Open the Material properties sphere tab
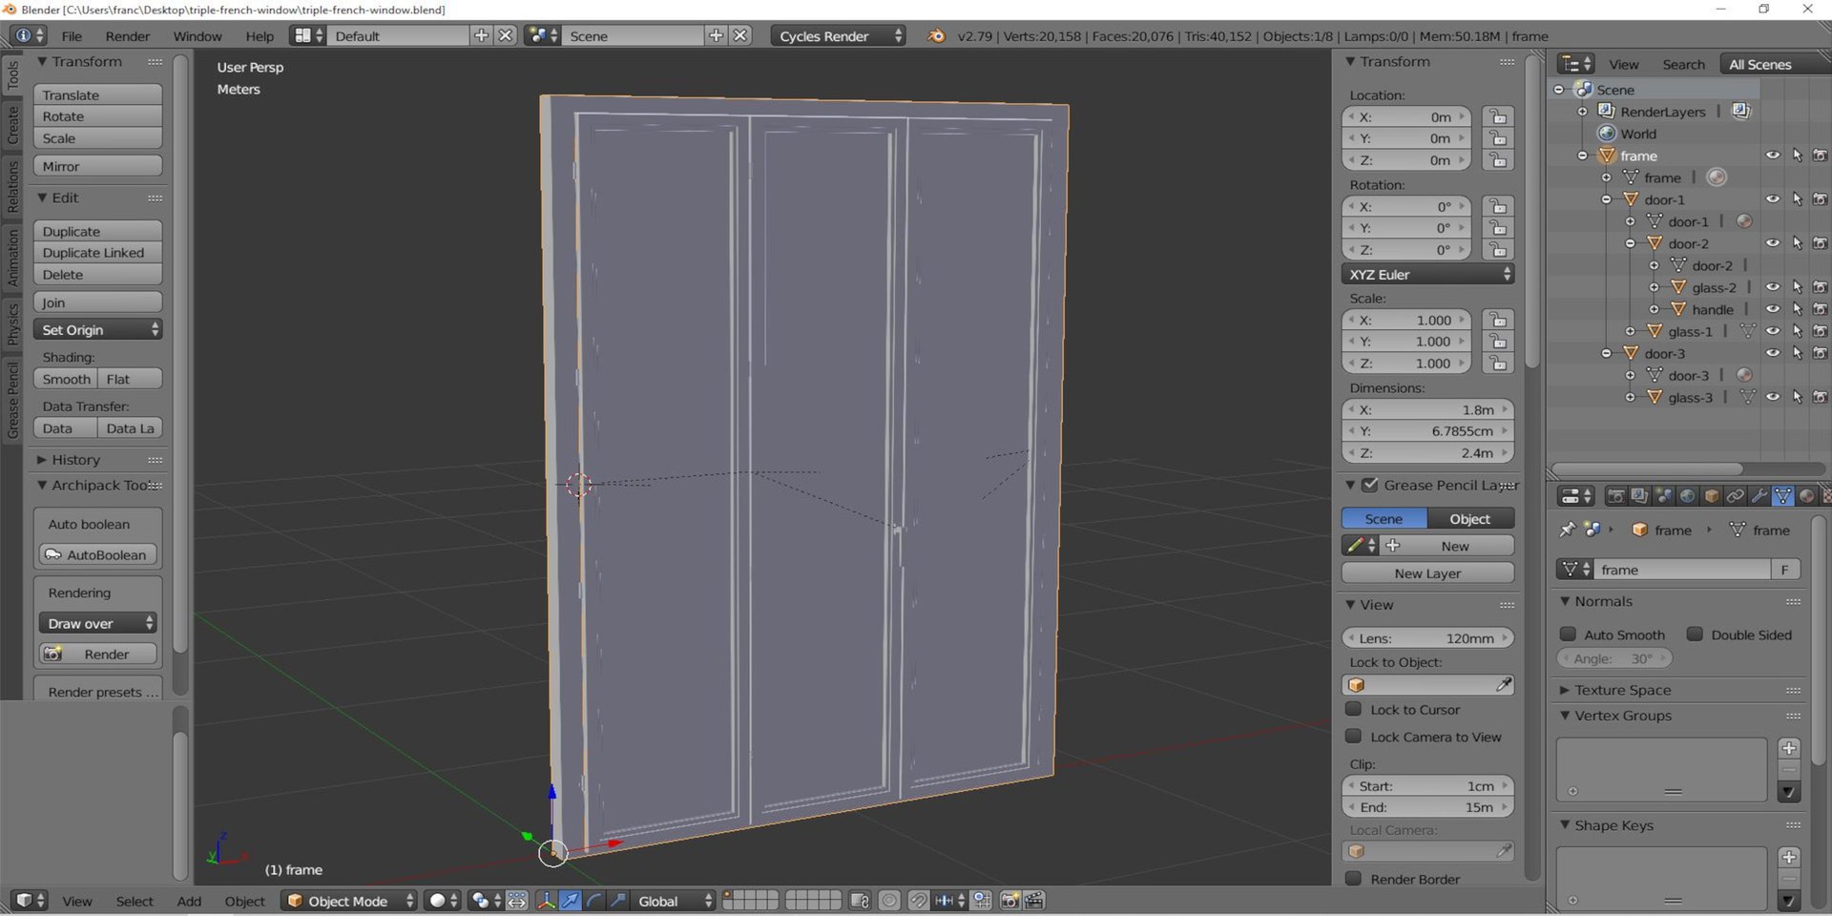Viewport: 1832px width, 916px height. click(1807, 496)
